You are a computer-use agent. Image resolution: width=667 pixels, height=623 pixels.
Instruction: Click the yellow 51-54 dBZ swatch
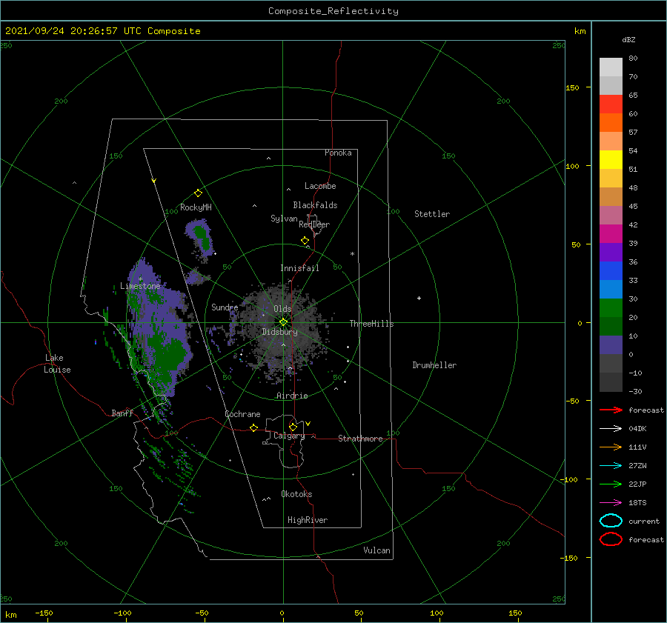611,160
